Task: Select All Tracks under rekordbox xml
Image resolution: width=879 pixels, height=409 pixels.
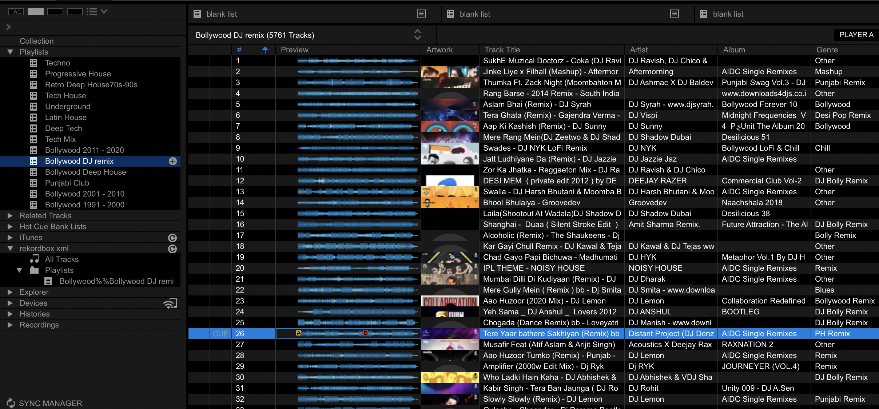Action: tap(61, 259)
